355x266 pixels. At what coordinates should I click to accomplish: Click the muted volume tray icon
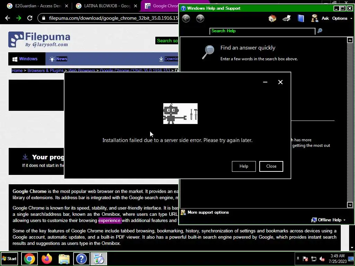tap(322, 258)
